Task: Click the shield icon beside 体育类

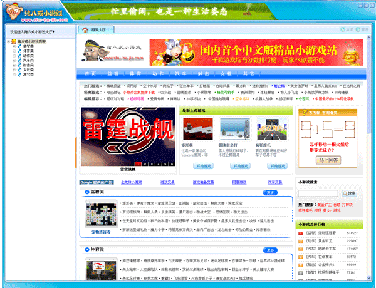Action: coord(19,51)
